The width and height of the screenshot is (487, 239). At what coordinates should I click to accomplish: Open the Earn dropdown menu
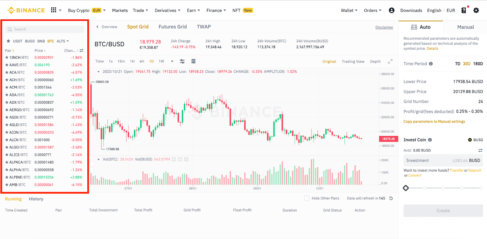pos(193,10)
